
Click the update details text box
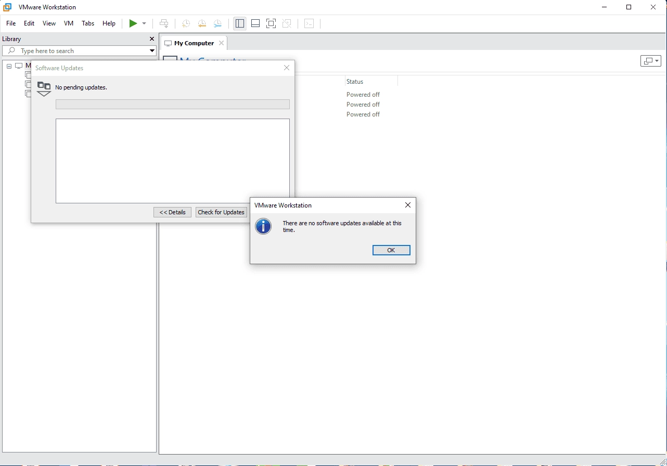tap(173, 161)
